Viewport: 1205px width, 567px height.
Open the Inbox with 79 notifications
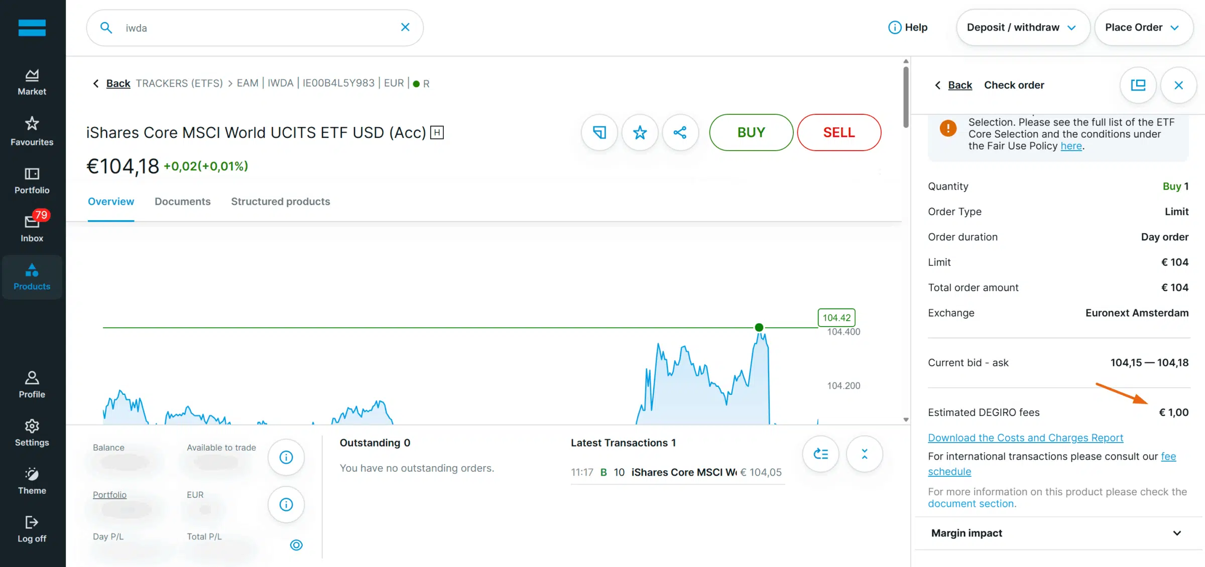coord(32,227)
